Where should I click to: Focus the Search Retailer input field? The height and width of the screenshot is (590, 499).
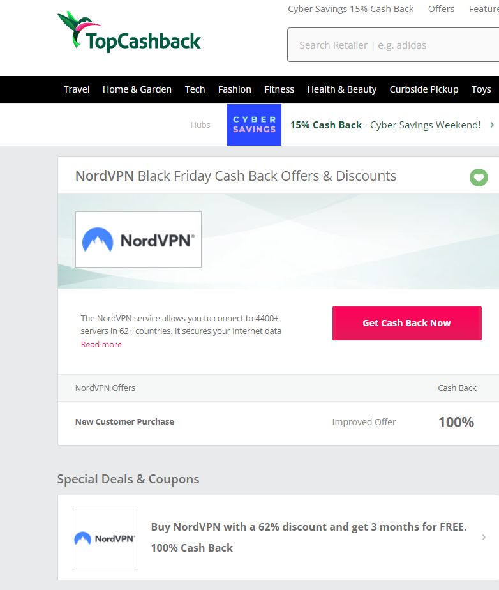393,45
